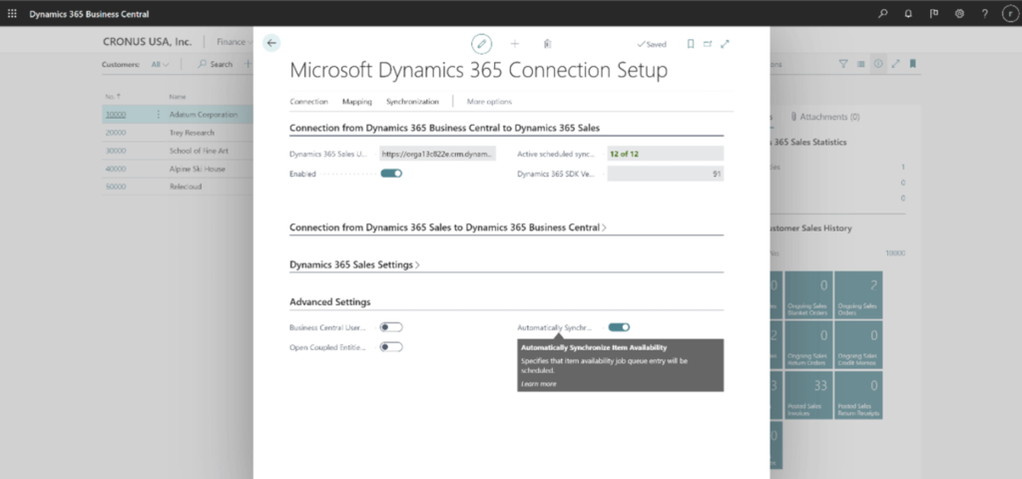This screenshot has width=1022, height=479.
Task: Click the flag icon in the top bar
Action: (x=934, y=14)
